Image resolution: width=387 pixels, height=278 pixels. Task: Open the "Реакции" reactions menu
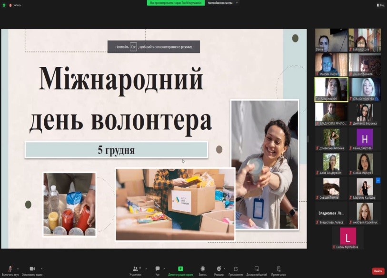[218, 271]
